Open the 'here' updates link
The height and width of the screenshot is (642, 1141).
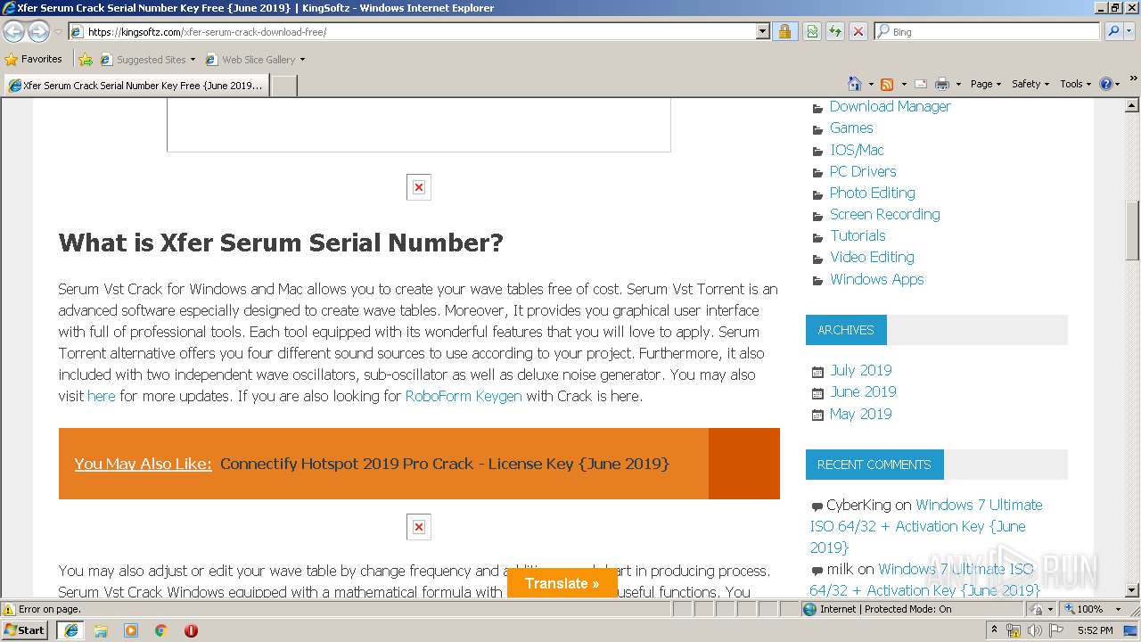[x=102, y=396]
